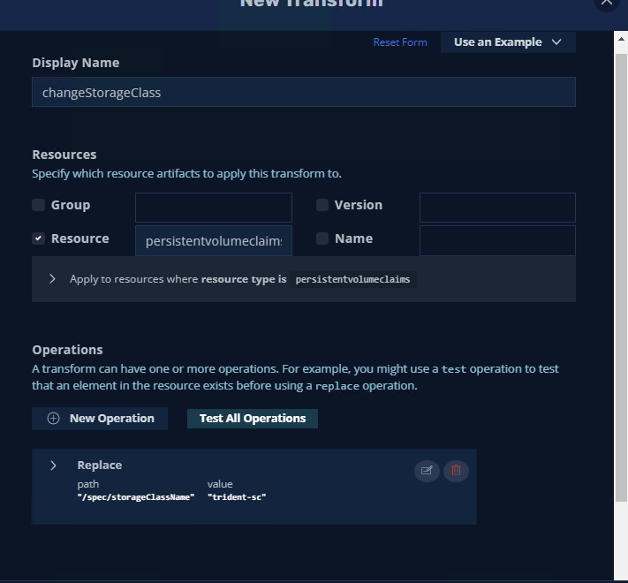Click the edit icon on Replace operation
Image resolution: width=628 pixels, height=583 pixels.
[427, 471]
